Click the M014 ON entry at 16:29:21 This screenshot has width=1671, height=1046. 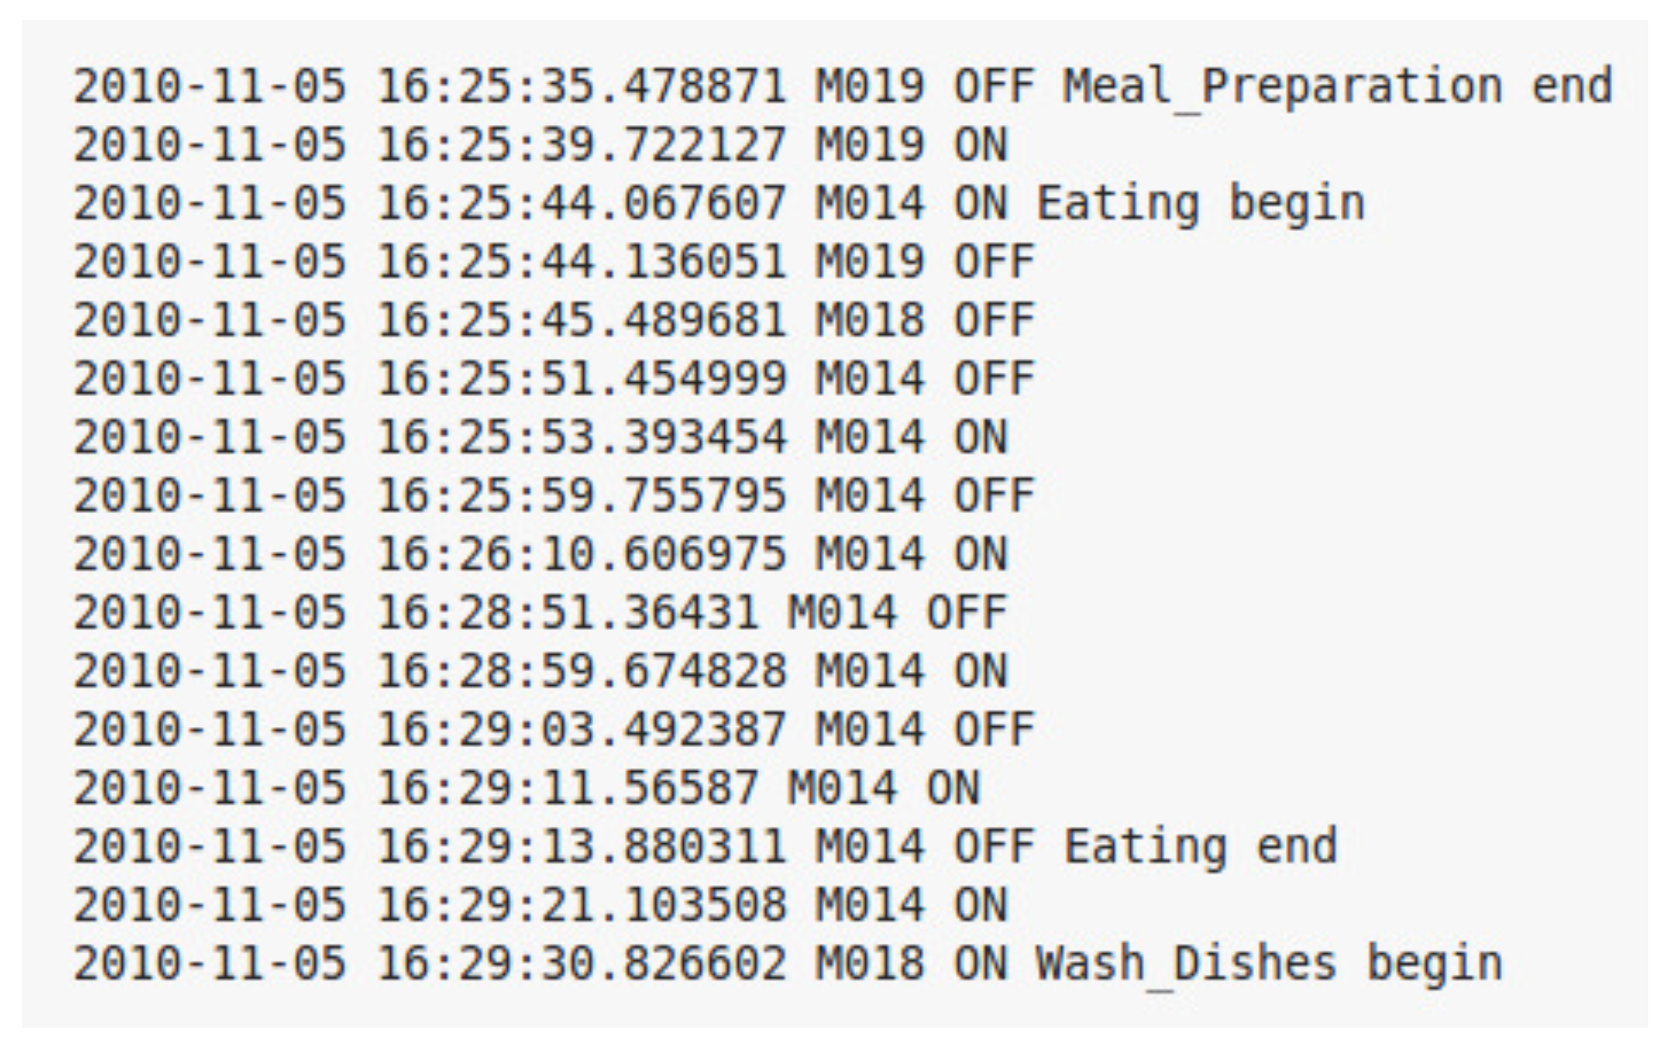pos(911,905)
